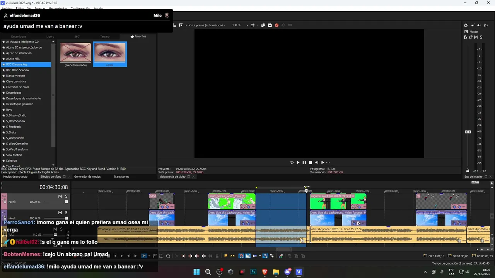495x278 pixels.
Task: Insert marker on timeline
Action: pos(226,256)
